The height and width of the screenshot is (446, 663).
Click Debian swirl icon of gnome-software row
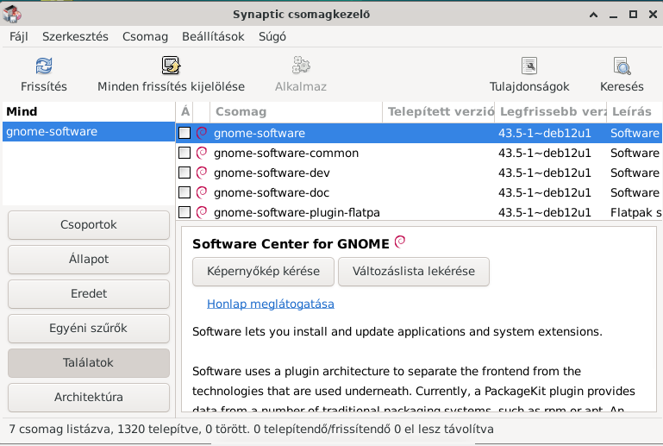point(202,133)
